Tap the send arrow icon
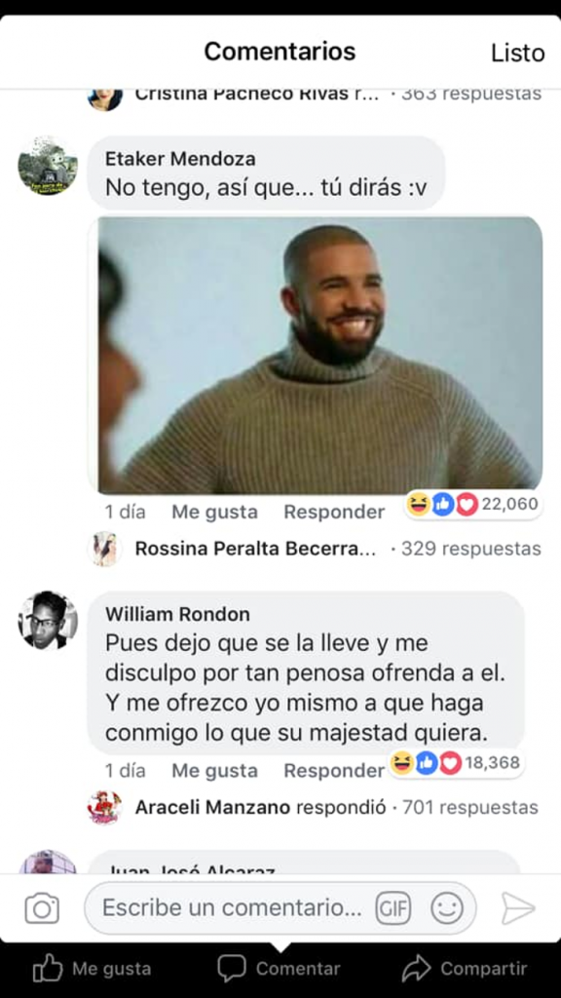Viewport: 561px width, 998px height. click(518, 908)
